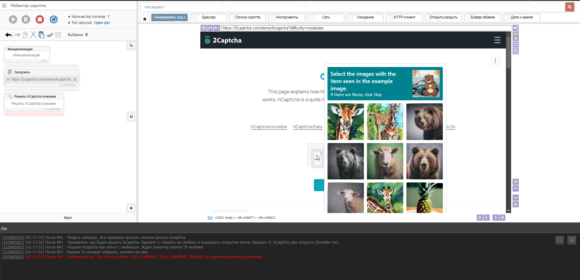
Task: Open the 2Captcha page hamburger menu
Action: pos(497,40)
